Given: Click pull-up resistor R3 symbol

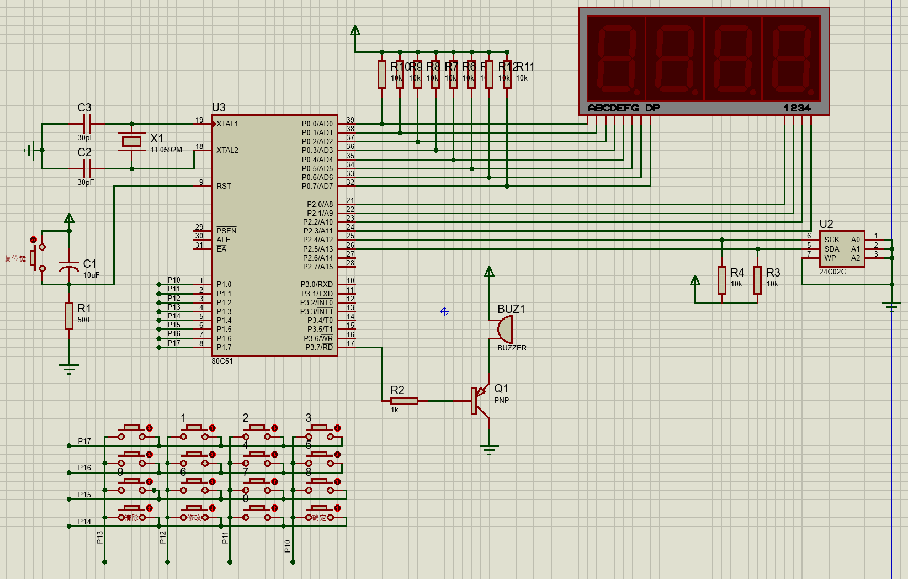Looking at the screenshot, I should click(757, 280).
